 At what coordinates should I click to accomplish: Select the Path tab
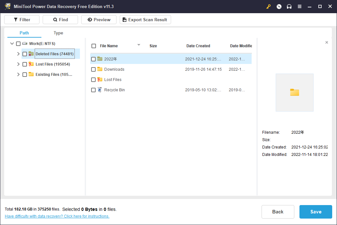24,33
